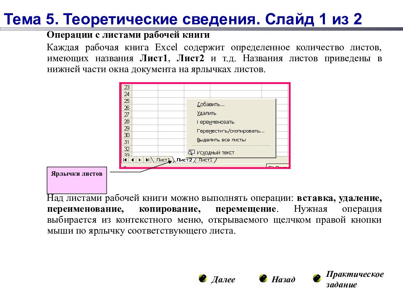This screenshot has width=403, height=302.
Task: Click the Ярлычки листов callout label
Action: (x=76, y=180)
